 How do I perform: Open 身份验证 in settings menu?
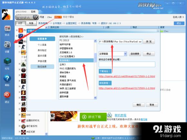coord(42,50)
